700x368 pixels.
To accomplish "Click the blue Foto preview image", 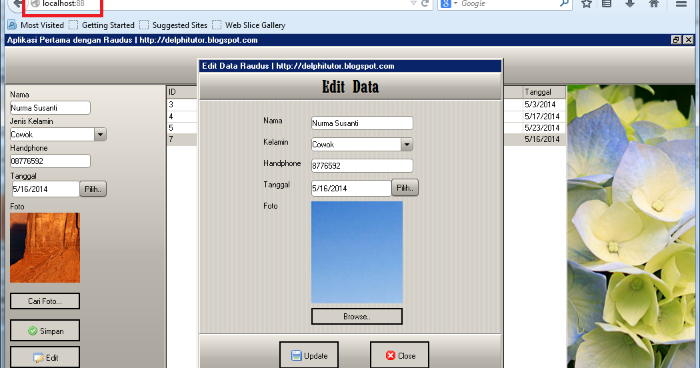I will pos(357,252).
